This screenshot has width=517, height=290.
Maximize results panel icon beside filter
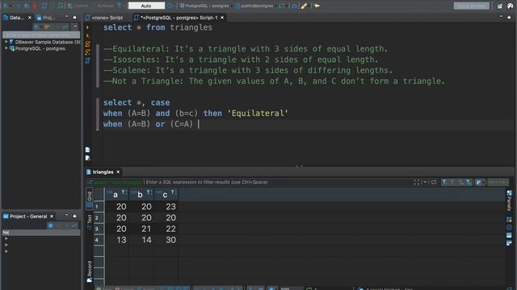417,182
